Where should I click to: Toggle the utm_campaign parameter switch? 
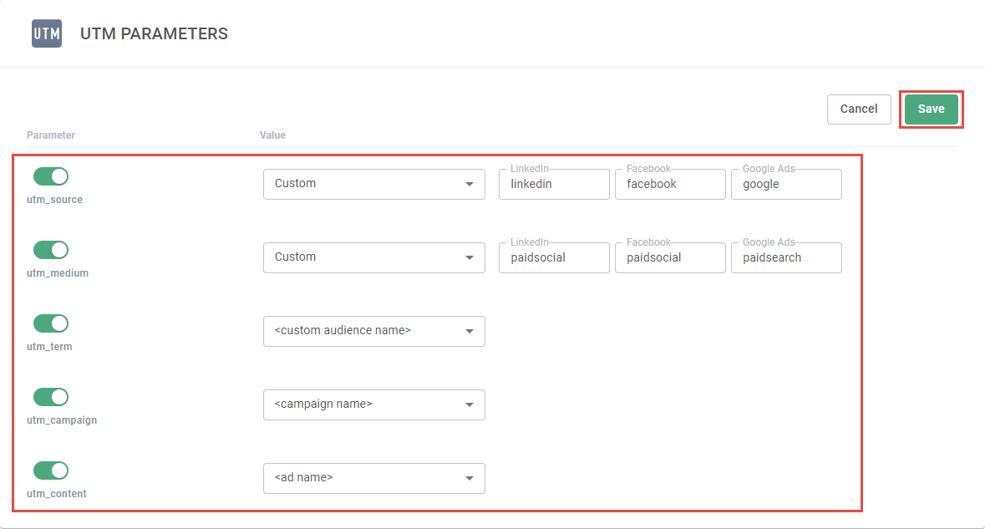tap(51, 397)
